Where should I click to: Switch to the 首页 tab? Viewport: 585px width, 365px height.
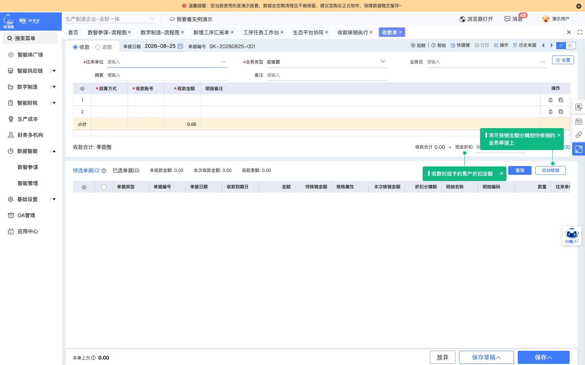coord(73,32)
